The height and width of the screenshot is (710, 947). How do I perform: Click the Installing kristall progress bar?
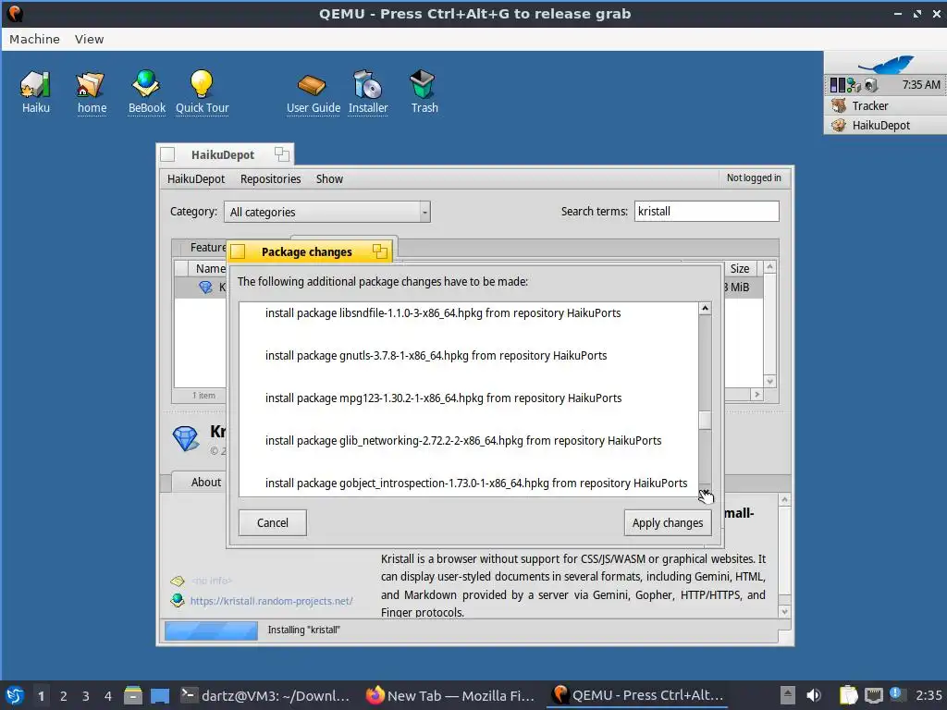(x=212, y=630)
